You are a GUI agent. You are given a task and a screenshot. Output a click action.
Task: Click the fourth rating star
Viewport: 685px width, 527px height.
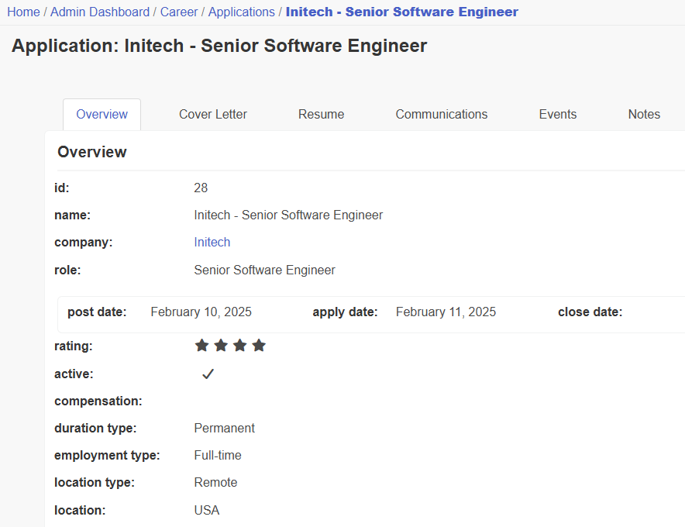[259, 346]
